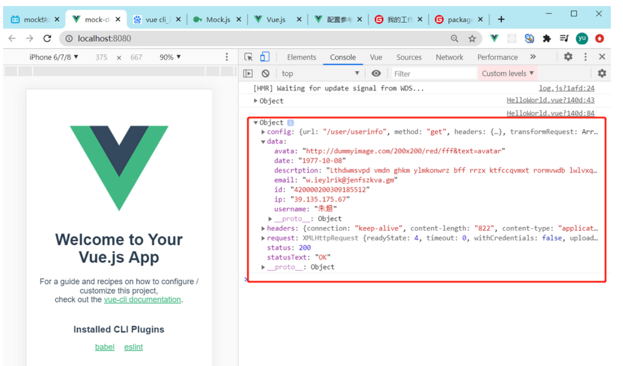Toggle the live expression eye
This screenshot has width=623, height=366.
click(376, 73)
